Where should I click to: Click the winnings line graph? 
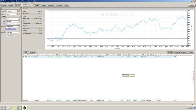117,28
